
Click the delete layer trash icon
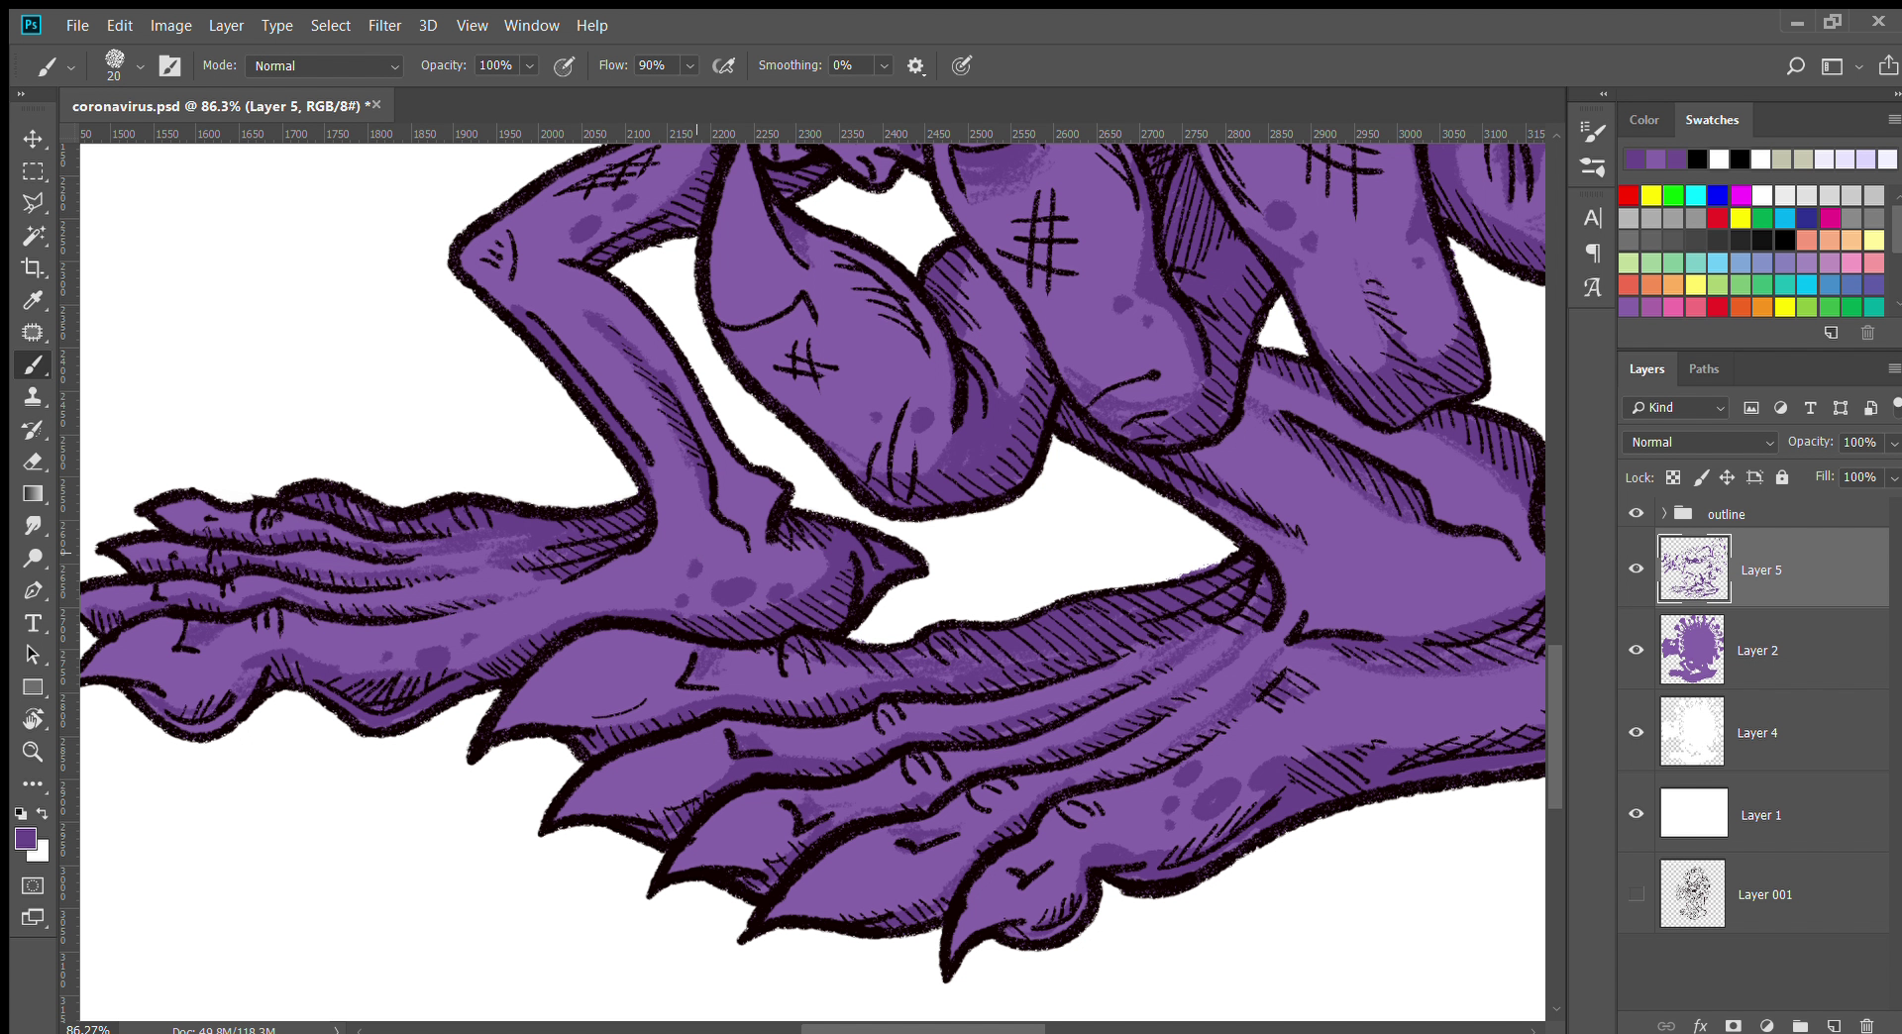coord(1866,1025)
